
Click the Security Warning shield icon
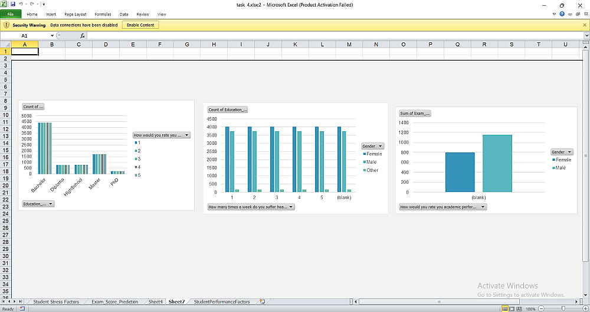tap(6, 25)
